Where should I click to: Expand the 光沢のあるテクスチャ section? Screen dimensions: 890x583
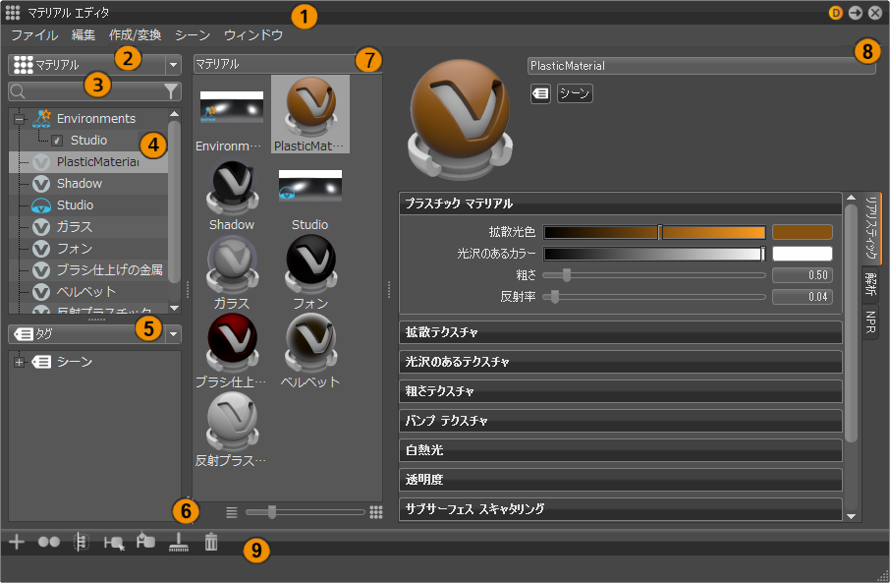tap(620, 362)
